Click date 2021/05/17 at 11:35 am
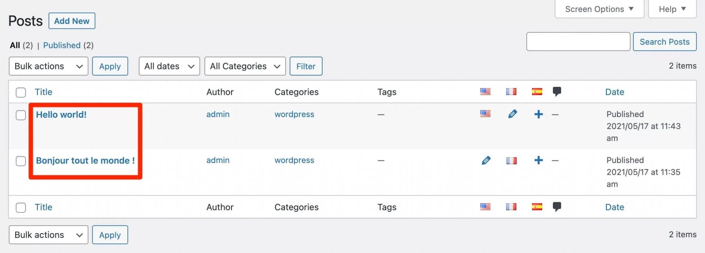This screenshot has width=705, height=253. coord(643,178)
